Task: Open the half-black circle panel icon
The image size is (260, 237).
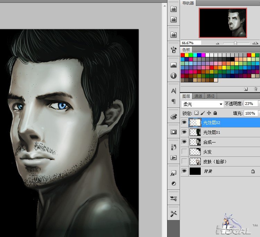Action: [x=174, y=183]
